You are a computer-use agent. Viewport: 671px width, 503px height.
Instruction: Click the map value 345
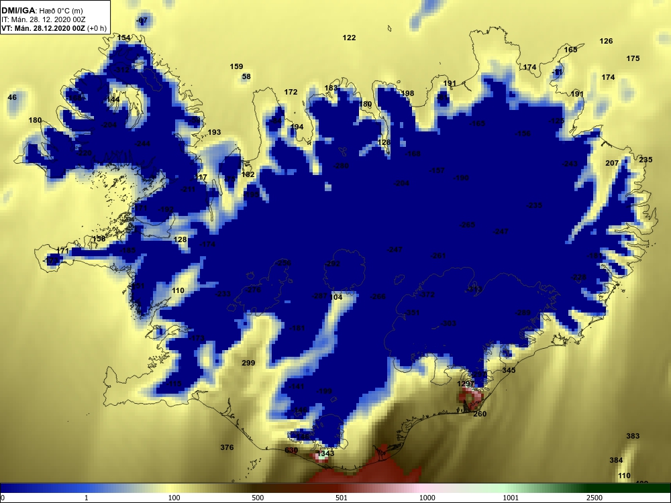(x=509, y=370)
